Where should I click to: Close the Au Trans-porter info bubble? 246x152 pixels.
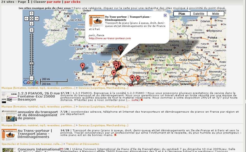coord(165,15)
